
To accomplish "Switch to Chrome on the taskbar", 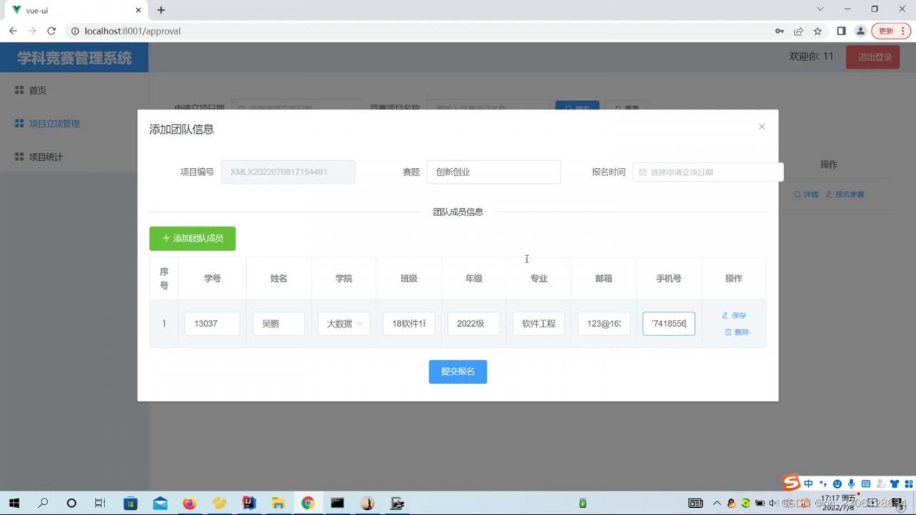I will (x=308, y=503).
